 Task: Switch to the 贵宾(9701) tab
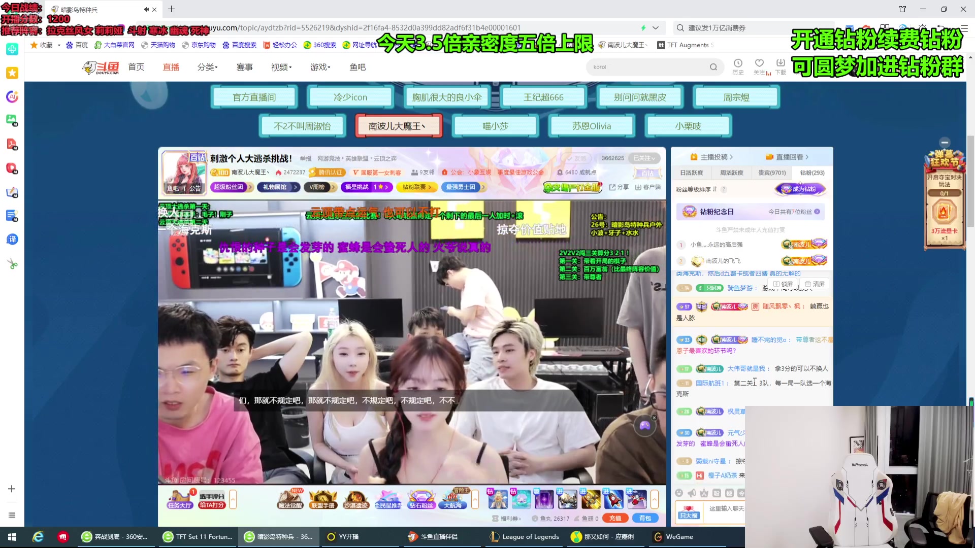(x=771, y=173)
